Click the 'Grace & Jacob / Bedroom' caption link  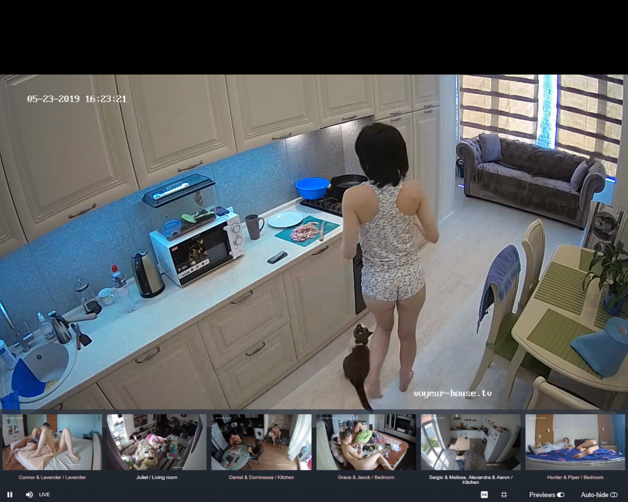(365, 478)
